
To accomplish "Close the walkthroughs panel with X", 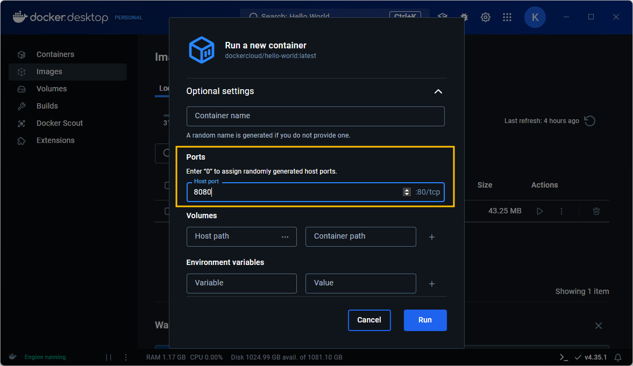I will coord(598,326).
